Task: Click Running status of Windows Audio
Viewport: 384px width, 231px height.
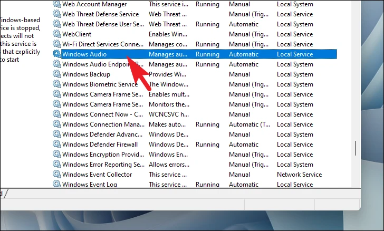Action: coord(207,54)
